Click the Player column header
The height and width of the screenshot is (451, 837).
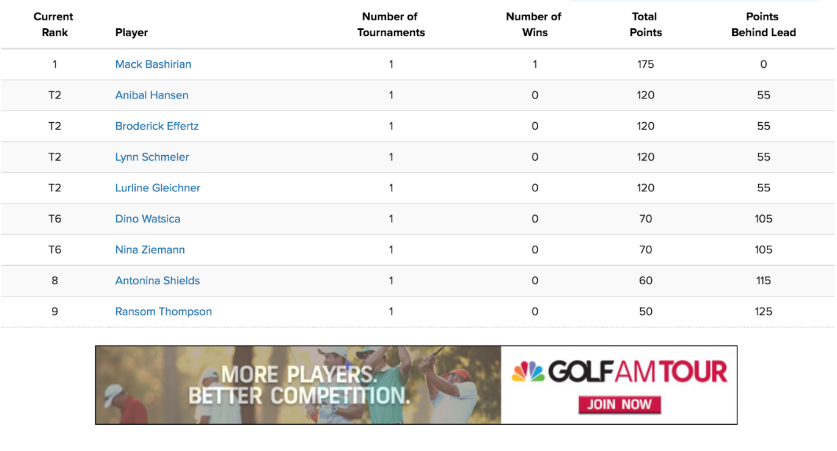tap(131, 32)
